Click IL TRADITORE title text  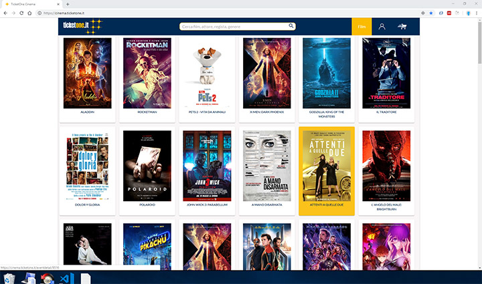click(x=386, y=112)
